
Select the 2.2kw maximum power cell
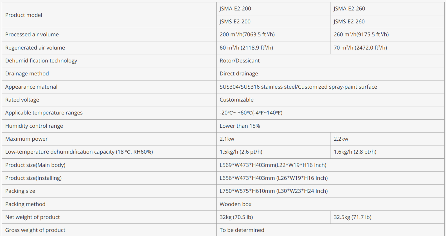(341, 139)
